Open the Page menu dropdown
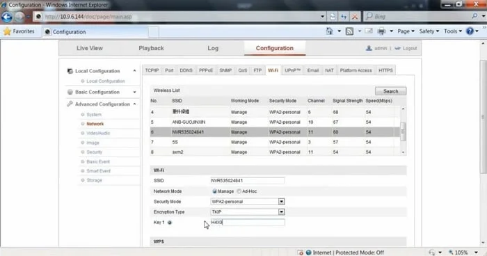487x256 pixels. point(406,31)
